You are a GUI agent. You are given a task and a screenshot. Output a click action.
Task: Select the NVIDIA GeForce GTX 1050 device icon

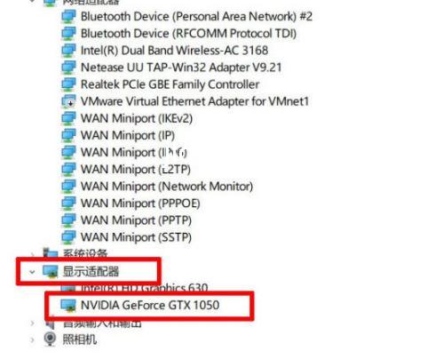(x=68, y=305)
